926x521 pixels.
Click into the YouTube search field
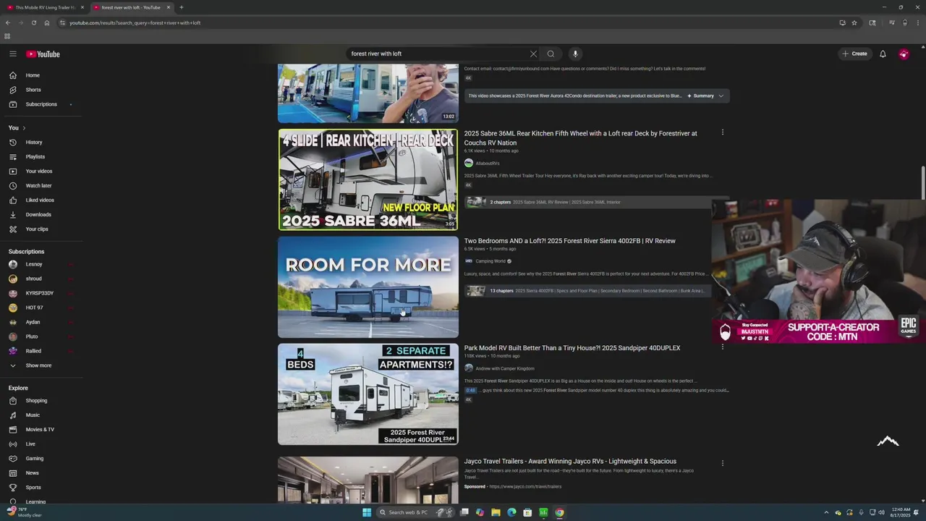438,54
